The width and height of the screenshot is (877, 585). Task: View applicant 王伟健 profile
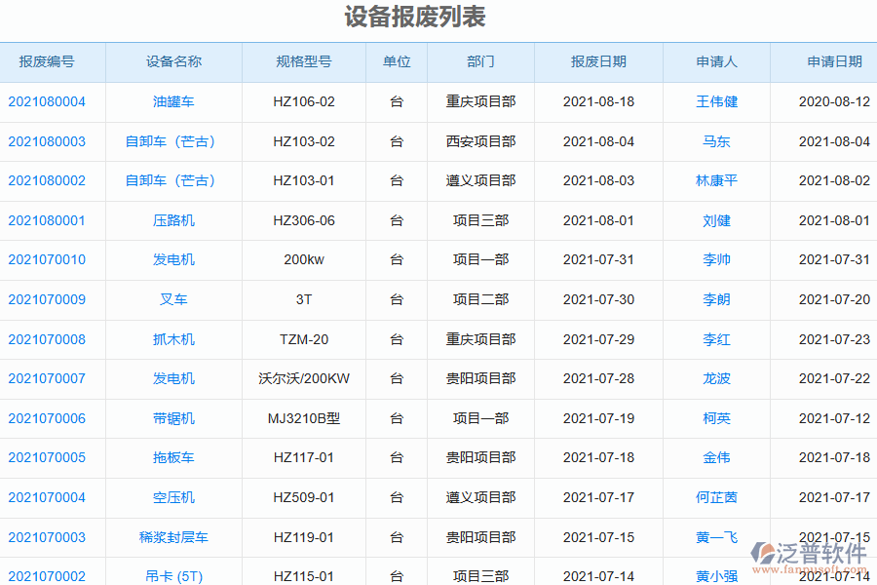[x=716, y=101]
